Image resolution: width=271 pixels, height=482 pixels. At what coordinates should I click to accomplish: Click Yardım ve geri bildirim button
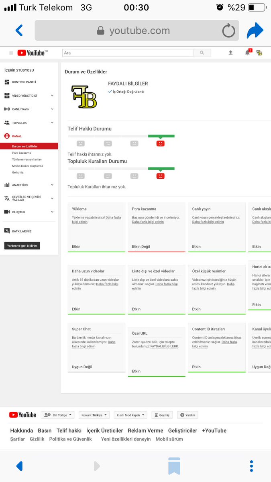click(22, 245)
